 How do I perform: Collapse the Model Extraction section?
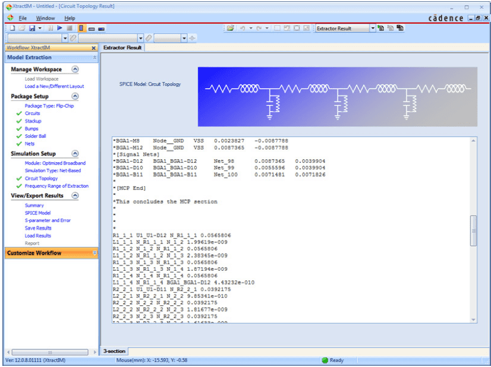point(95,58)
